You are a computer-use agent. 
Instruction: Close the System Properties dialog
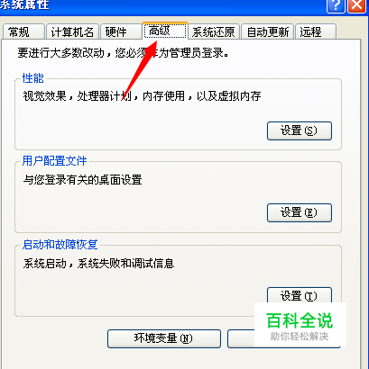point(356,6)
